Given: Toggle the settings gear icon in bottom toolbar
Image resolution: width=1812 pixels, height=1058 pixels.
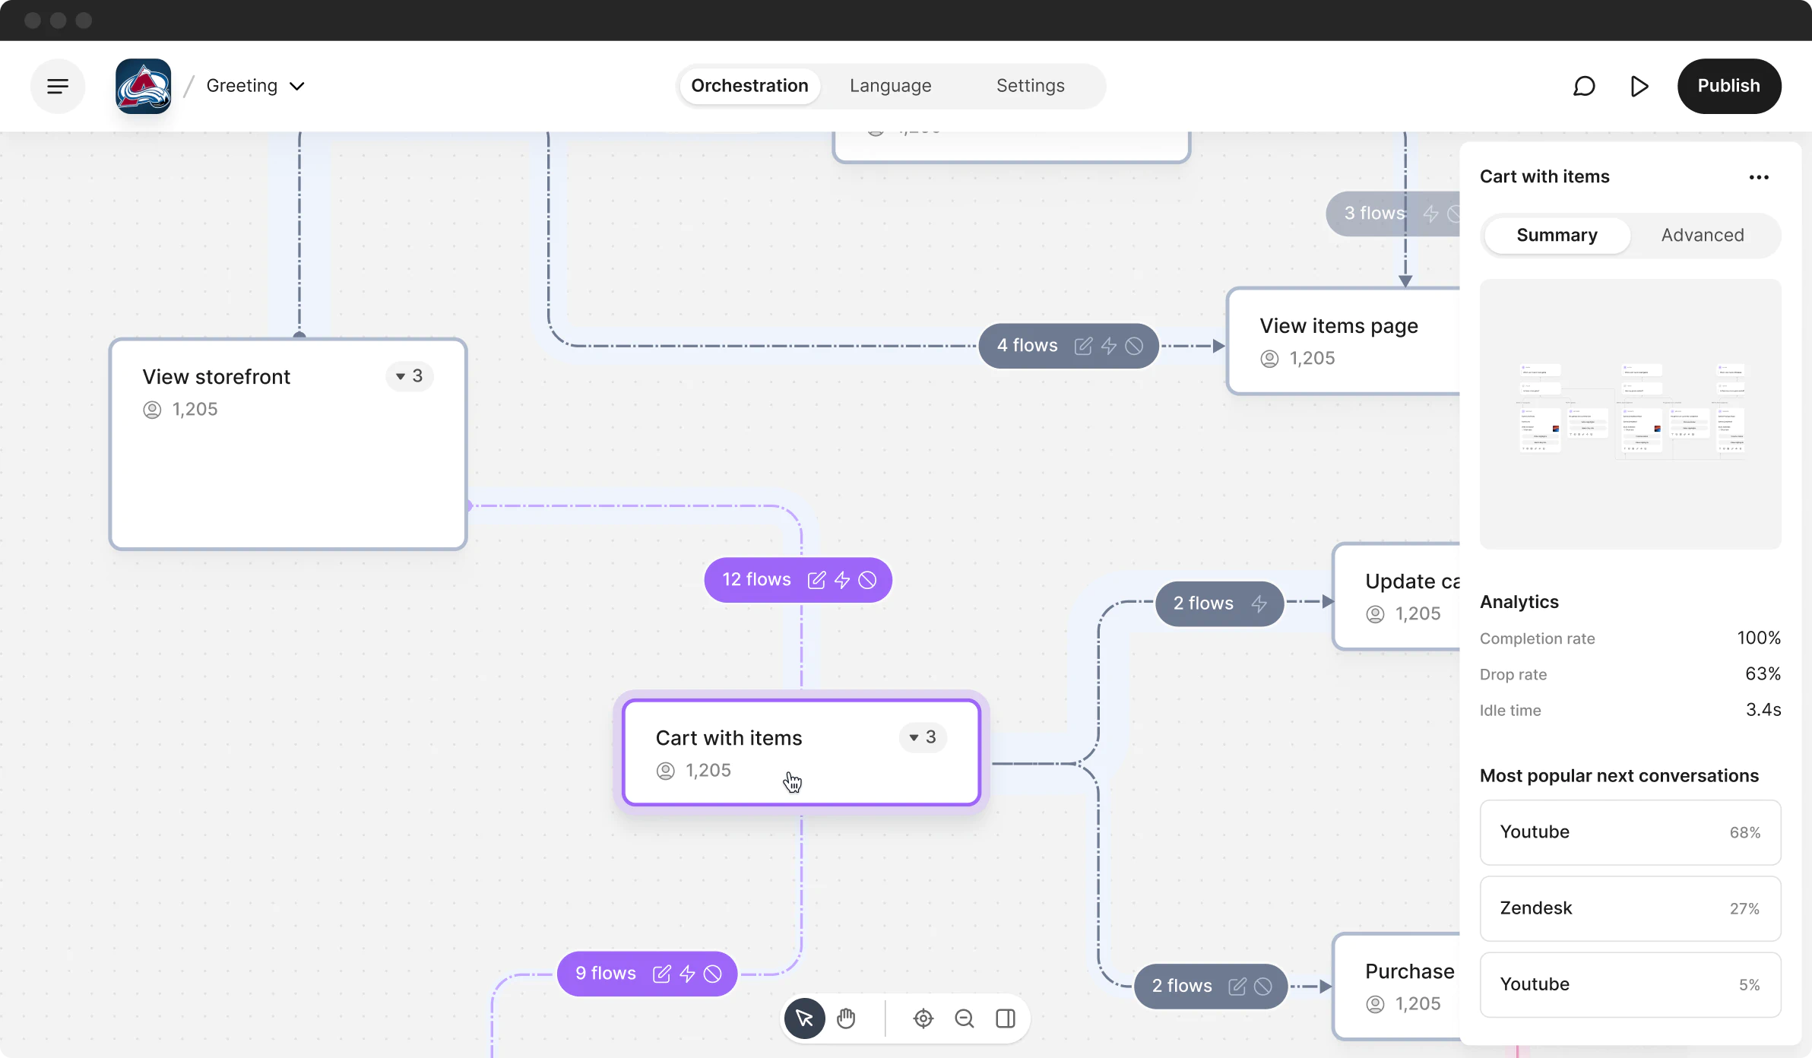Looking at the screenshot, I should point(923,1018).
